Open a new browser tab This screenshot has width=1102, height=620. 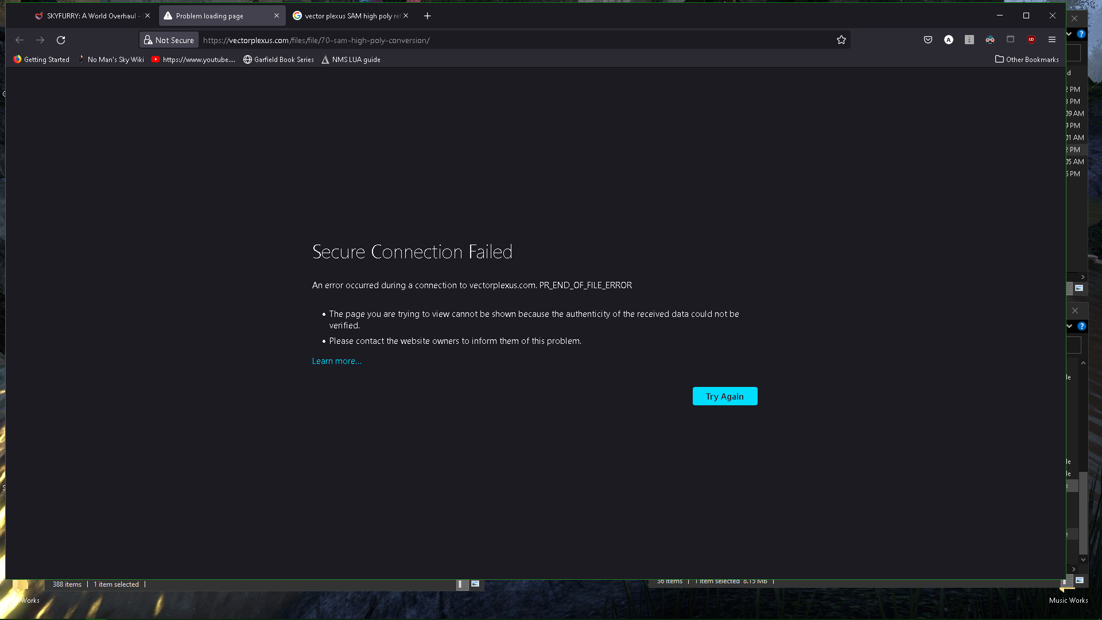(x=427, y=16)
